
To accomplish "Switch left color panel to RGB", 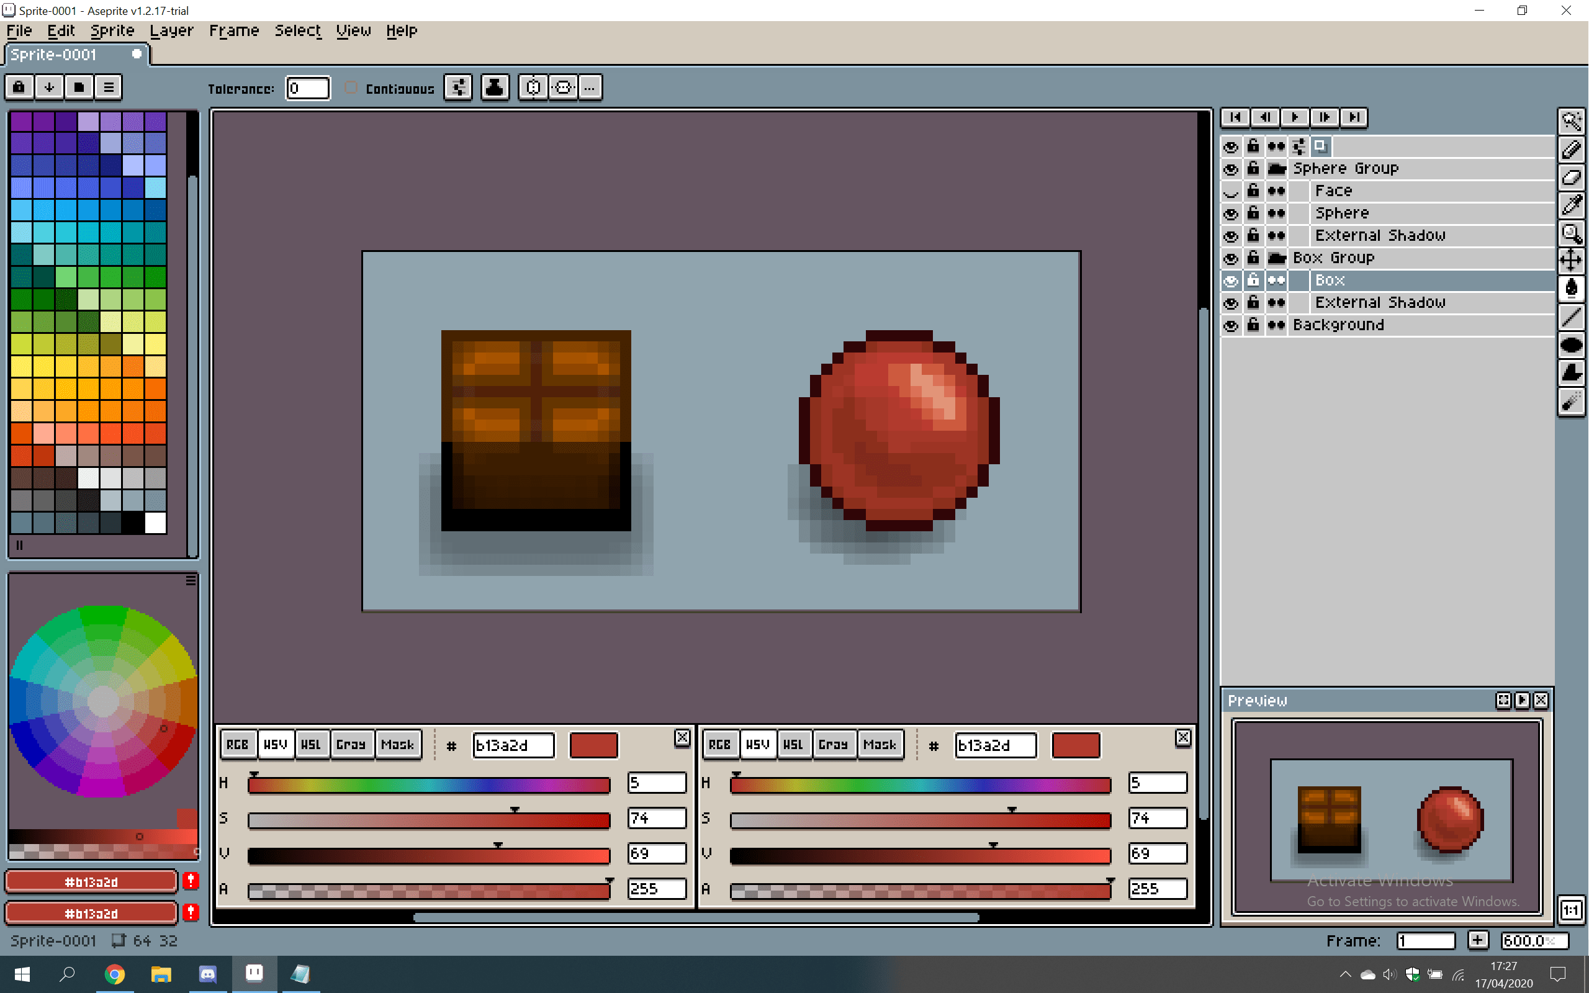I will [x=238, y=745].
